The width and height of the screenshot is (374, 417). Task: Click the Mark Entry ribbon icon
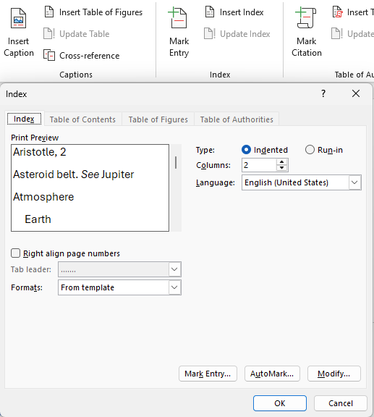(x=178, y=18)
